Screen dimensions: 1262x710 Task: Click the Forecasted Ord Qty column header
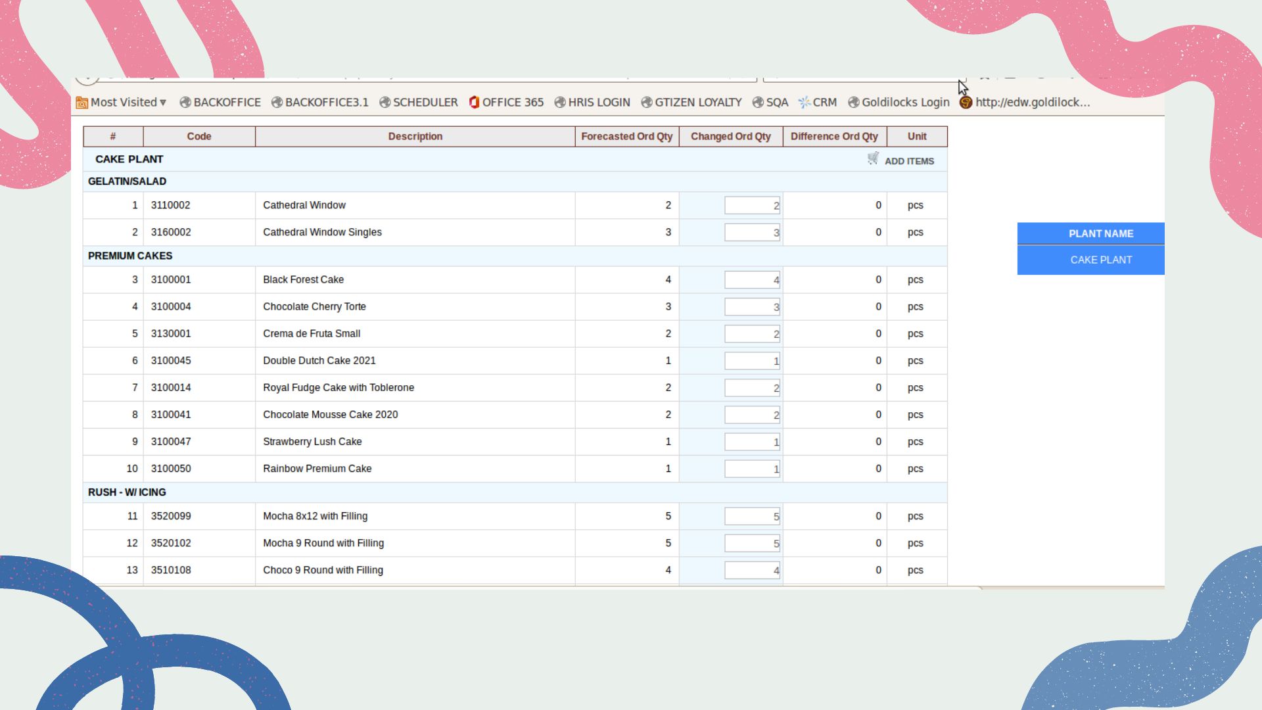(x=626, y=137)
